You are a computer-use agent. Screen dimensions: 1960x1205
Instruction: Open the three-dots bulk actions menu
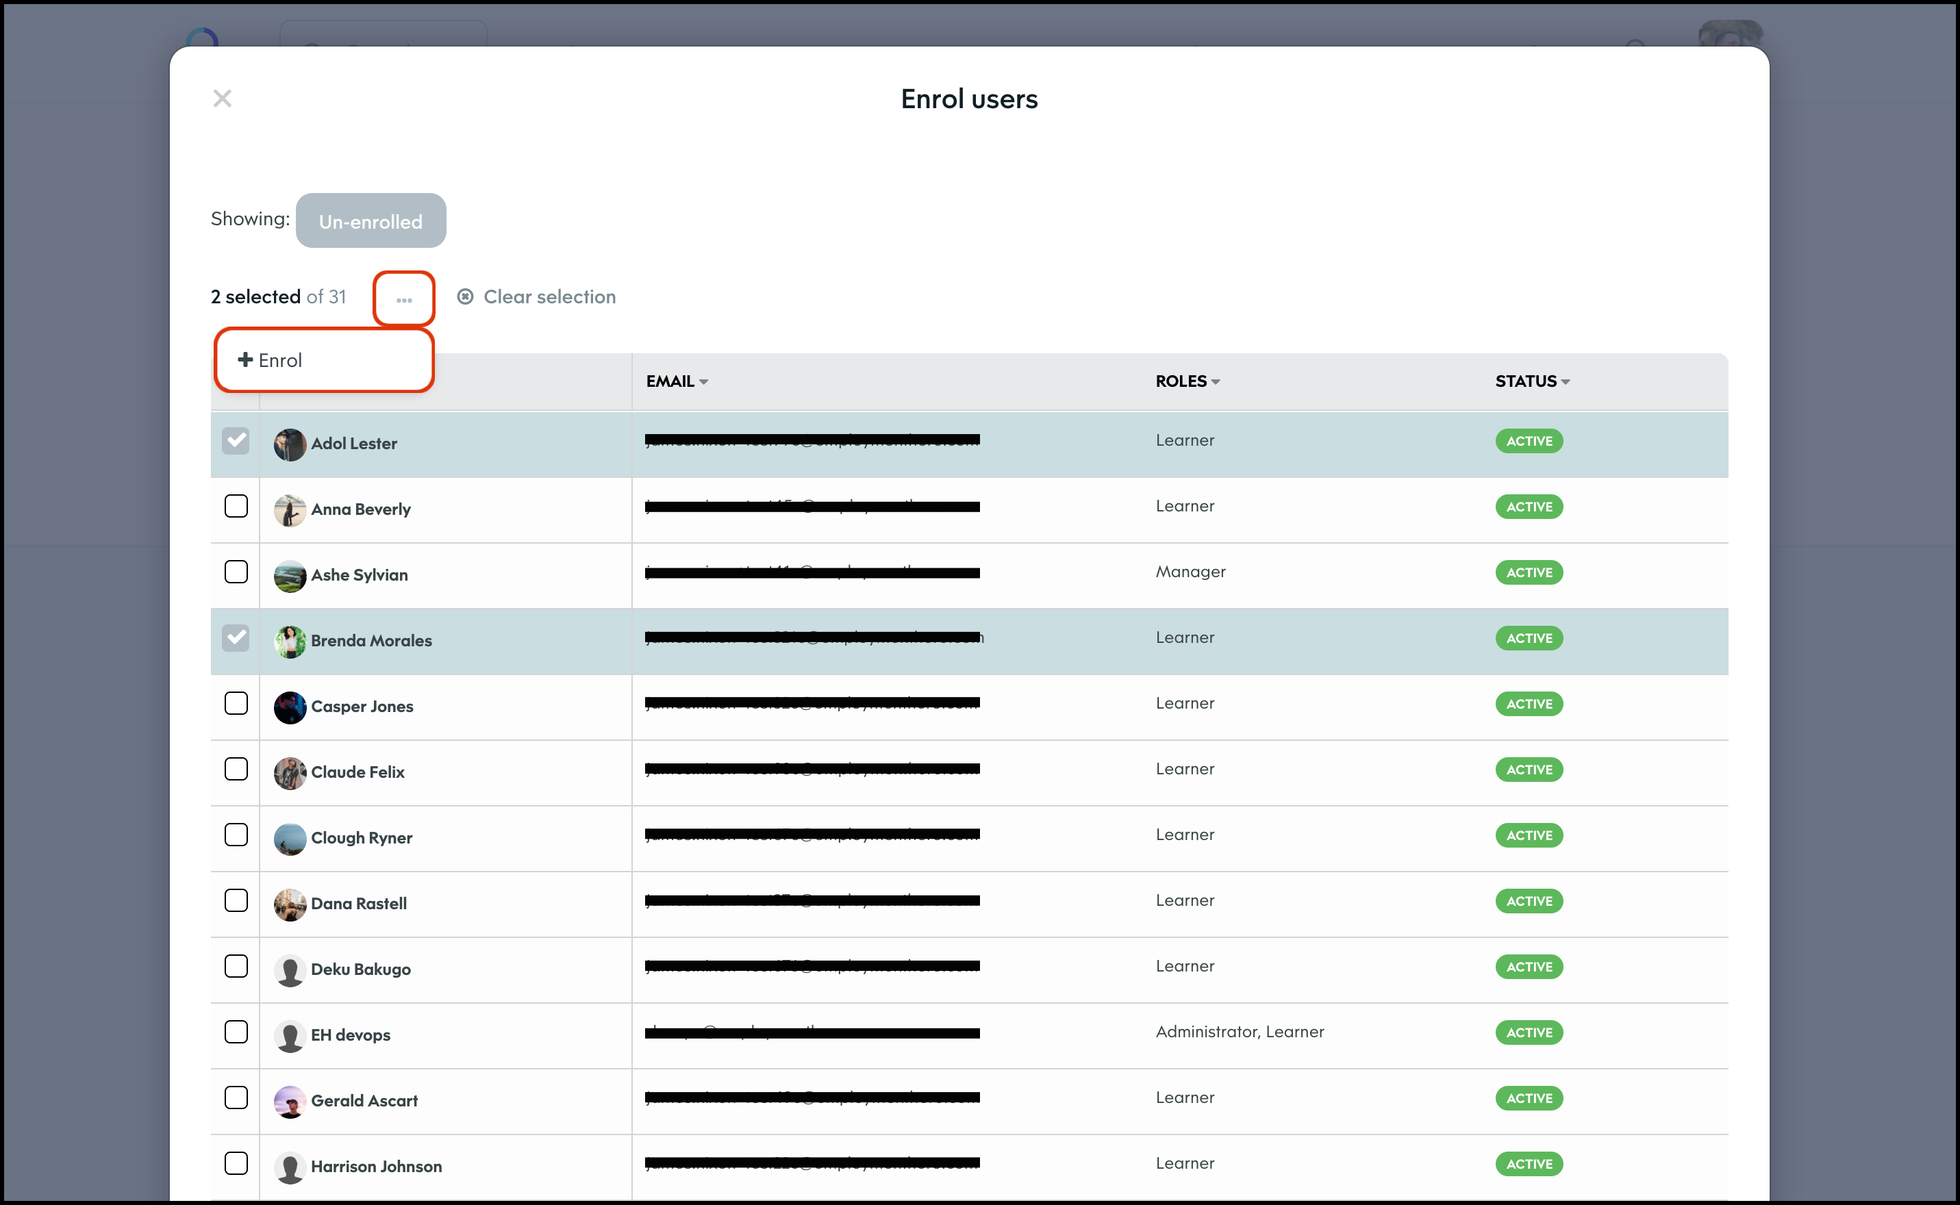click(404, 299)
